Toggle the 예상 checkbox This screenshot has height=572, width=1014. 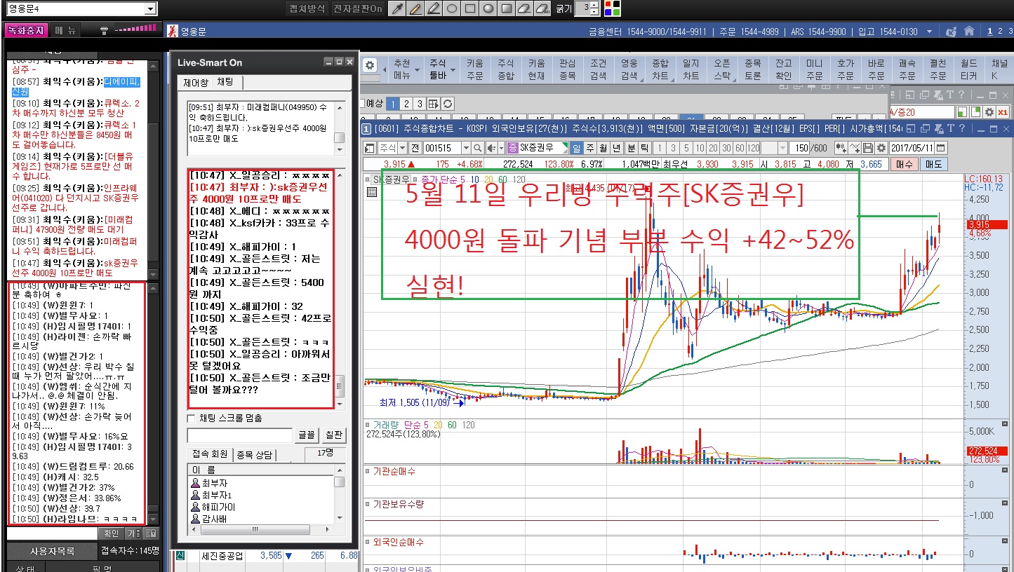363,104
